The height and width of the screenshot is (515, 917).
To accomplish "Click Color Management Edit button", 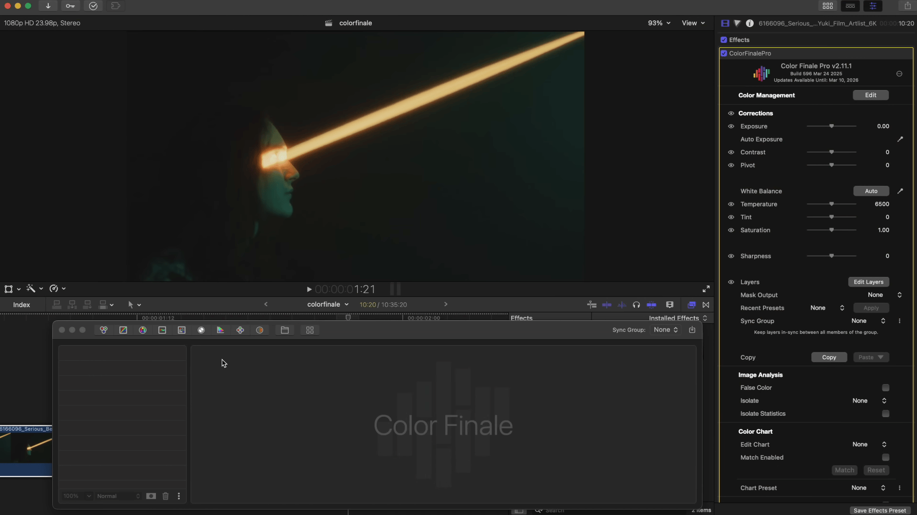I will [x=870, y=95].
